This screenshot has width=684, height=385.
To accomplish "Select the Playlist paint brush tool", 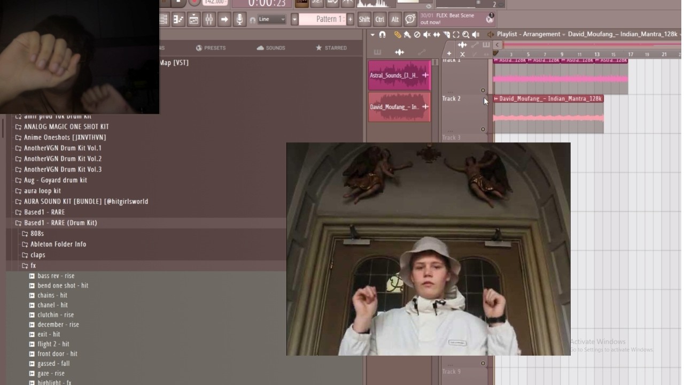I will [407, 35].
